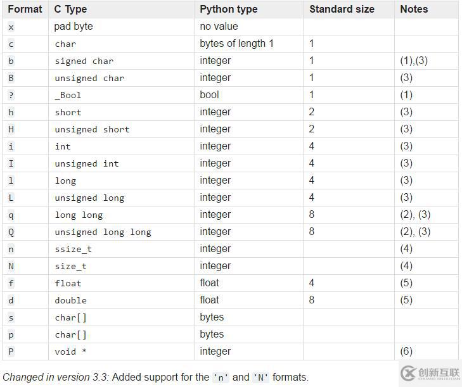
Task: Select the '?' format code cell
Action: coord(11,95)
